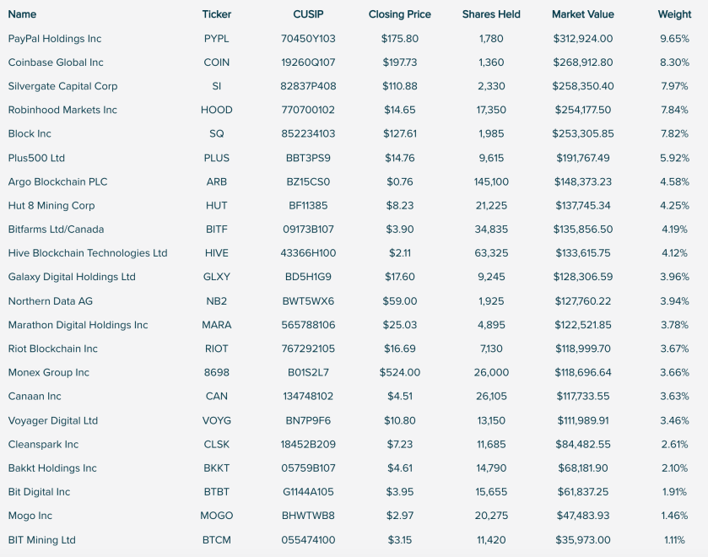The image size is (708, 557).
Task: Click the CUSIP column header
Action: (308, 14)
